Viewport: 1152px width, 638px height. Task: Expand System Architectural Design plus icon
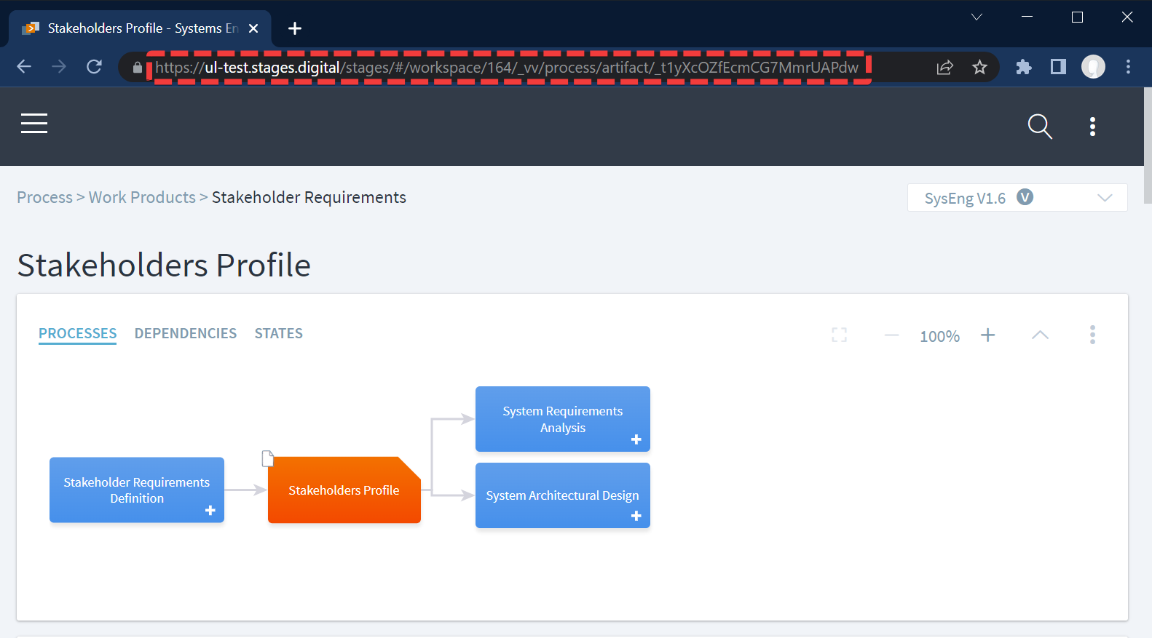(636, 516)
